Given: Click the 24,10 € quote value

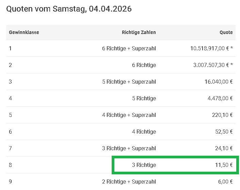Looking at the screenshot, I should (223, 148).
